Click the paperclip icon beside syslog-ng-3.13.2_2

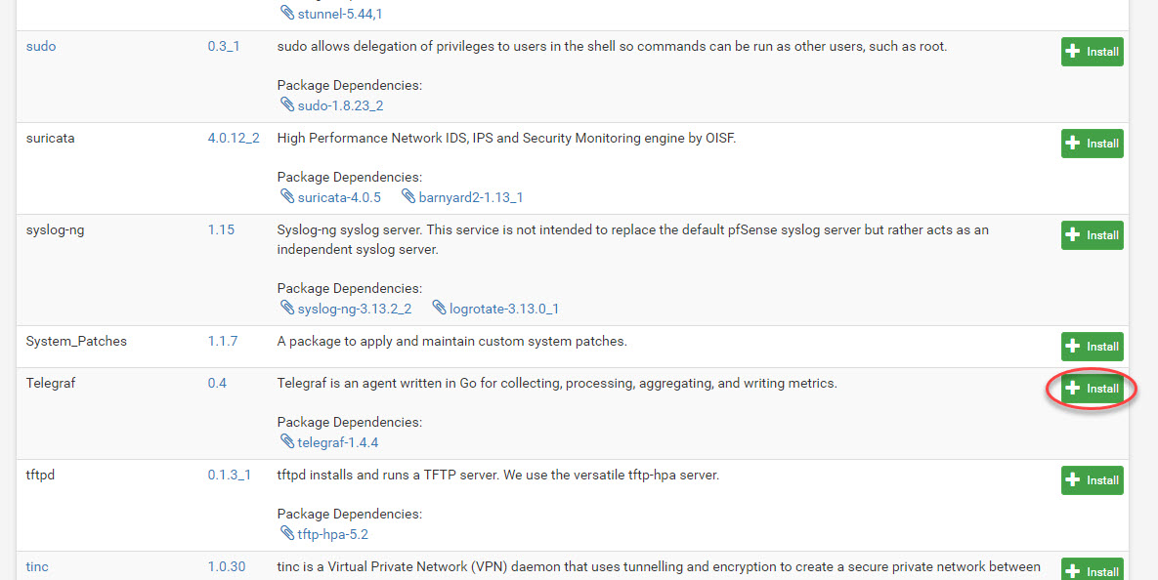tap(287, 308)
